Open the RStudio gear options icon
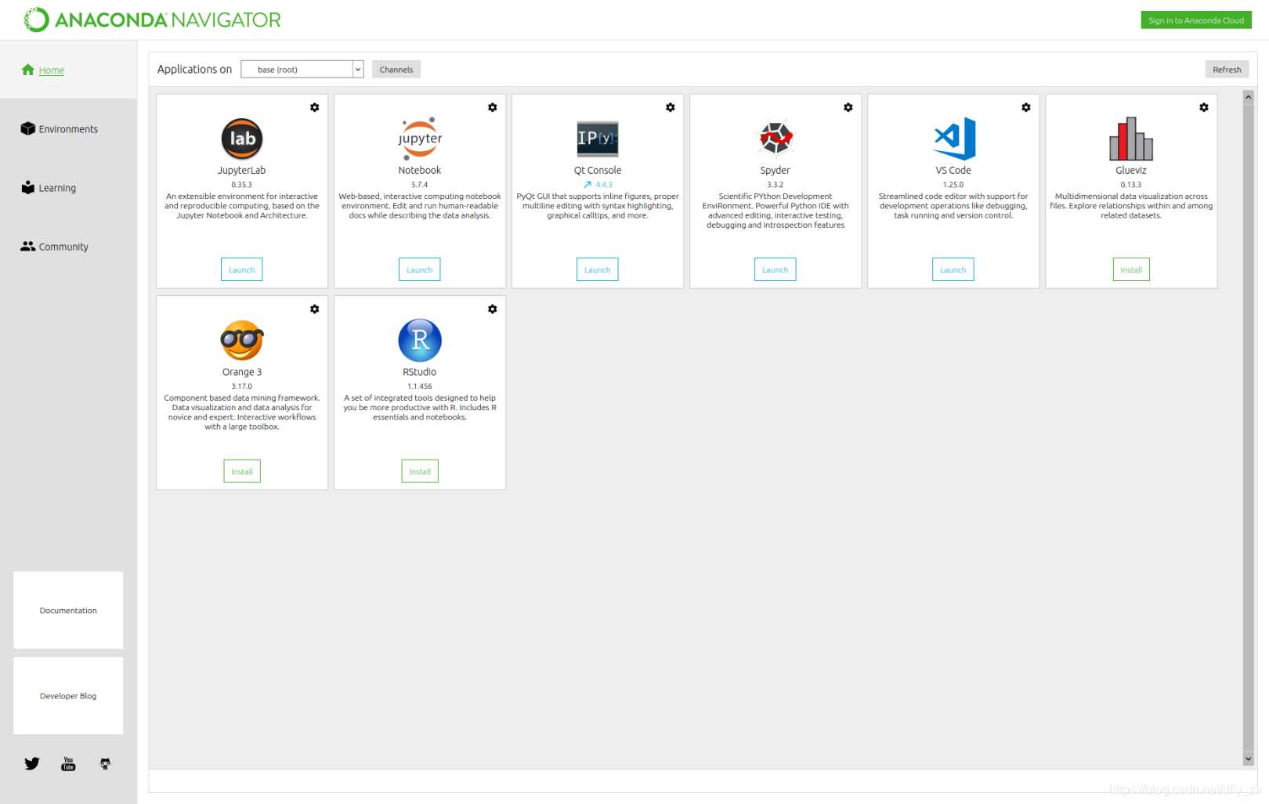 point(492,309)
